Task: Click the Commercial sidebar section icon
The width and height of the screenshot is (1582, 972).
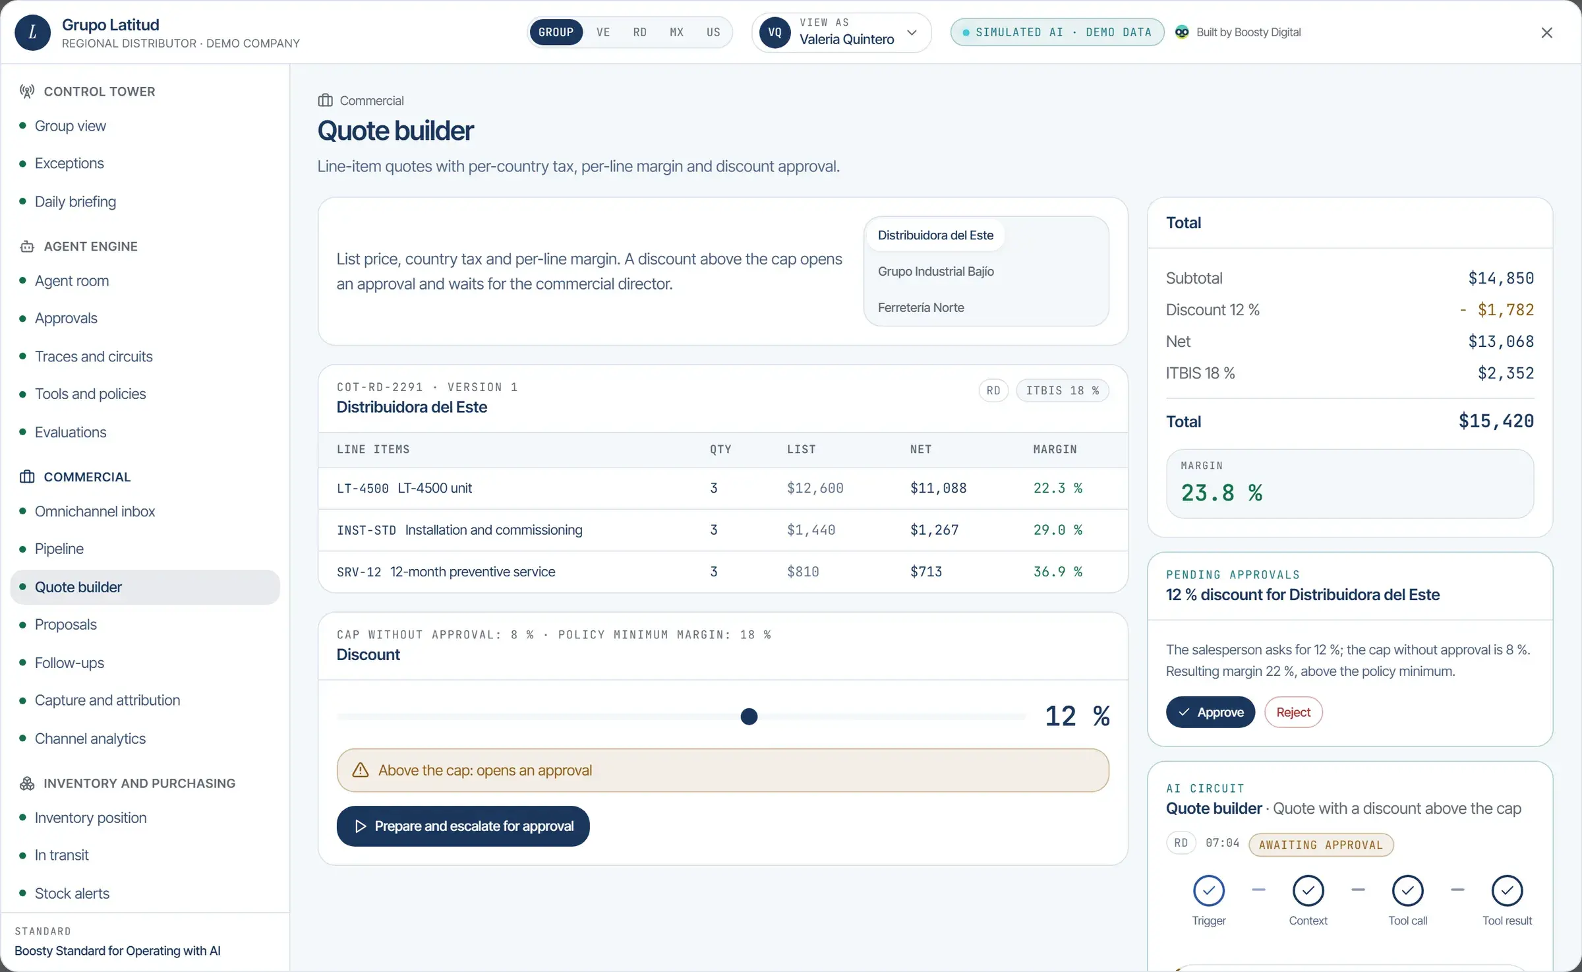Action: [x=27, y=477]
